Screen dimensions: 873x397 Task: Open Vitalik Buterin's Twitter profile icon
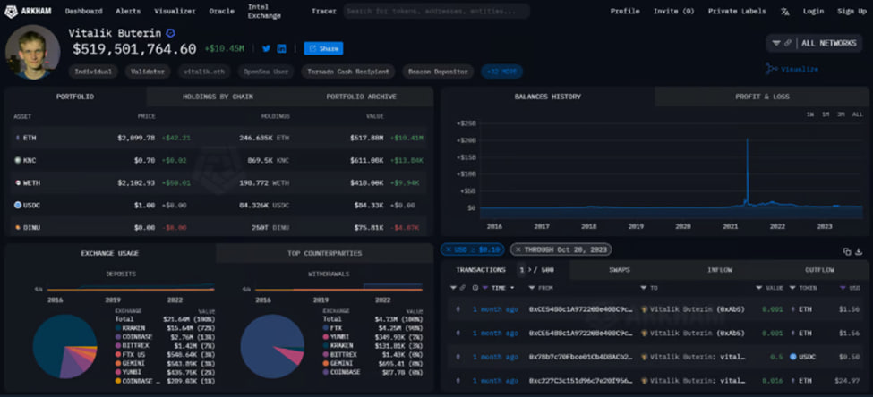coord(266,49)
